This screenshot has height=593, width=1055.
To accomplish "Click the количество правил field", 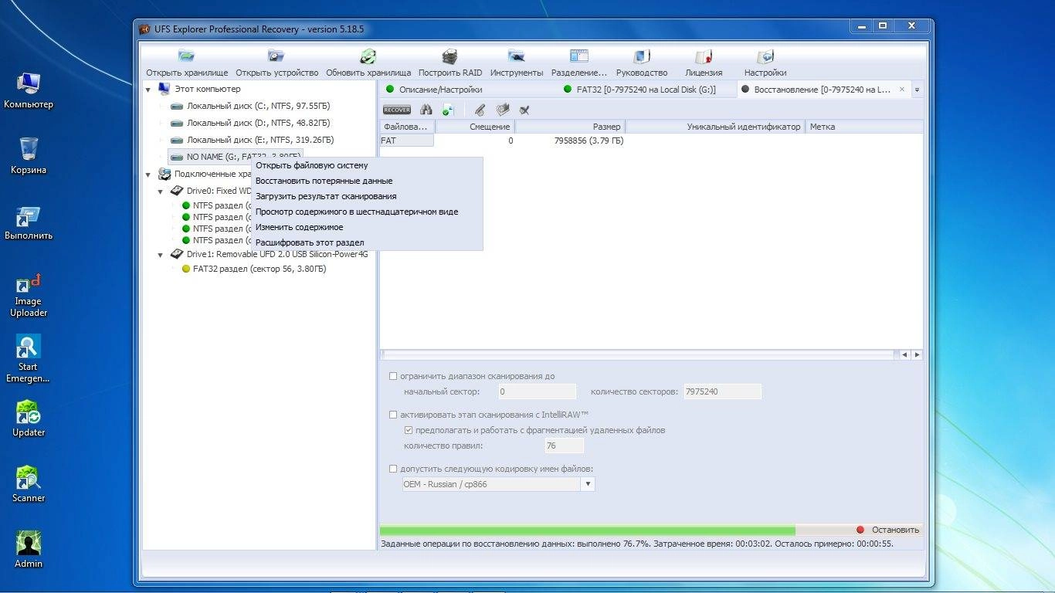I will point(564,446).
